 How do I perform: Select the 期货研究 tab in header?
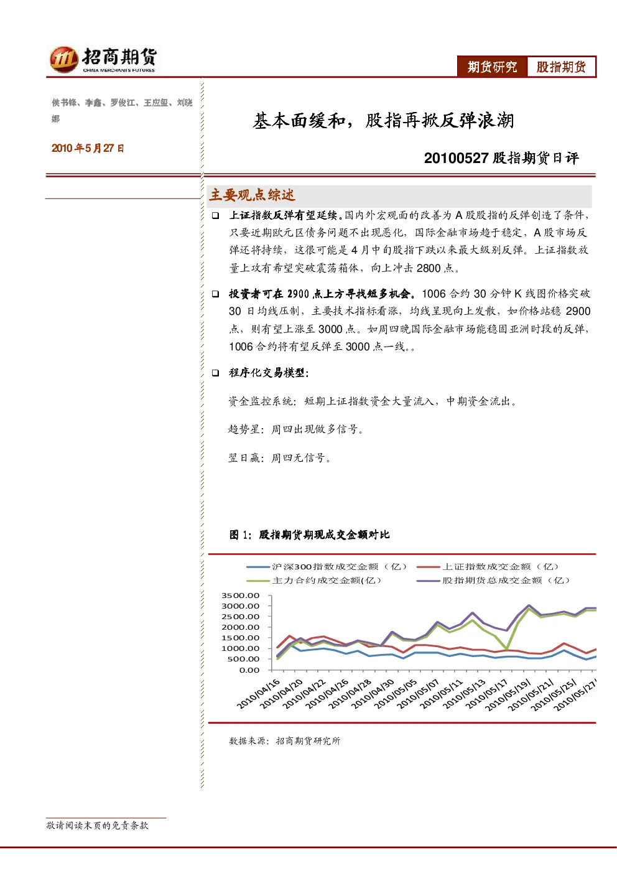click(x=493, y=67)
